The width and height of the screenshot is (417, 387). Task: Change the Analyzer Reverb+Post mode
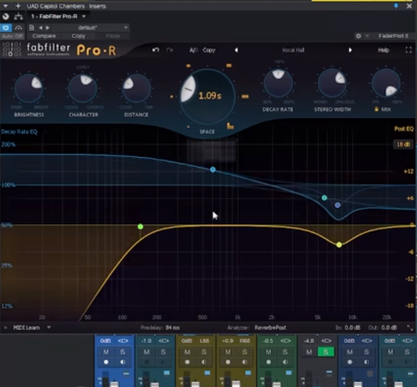pos(270,328)
